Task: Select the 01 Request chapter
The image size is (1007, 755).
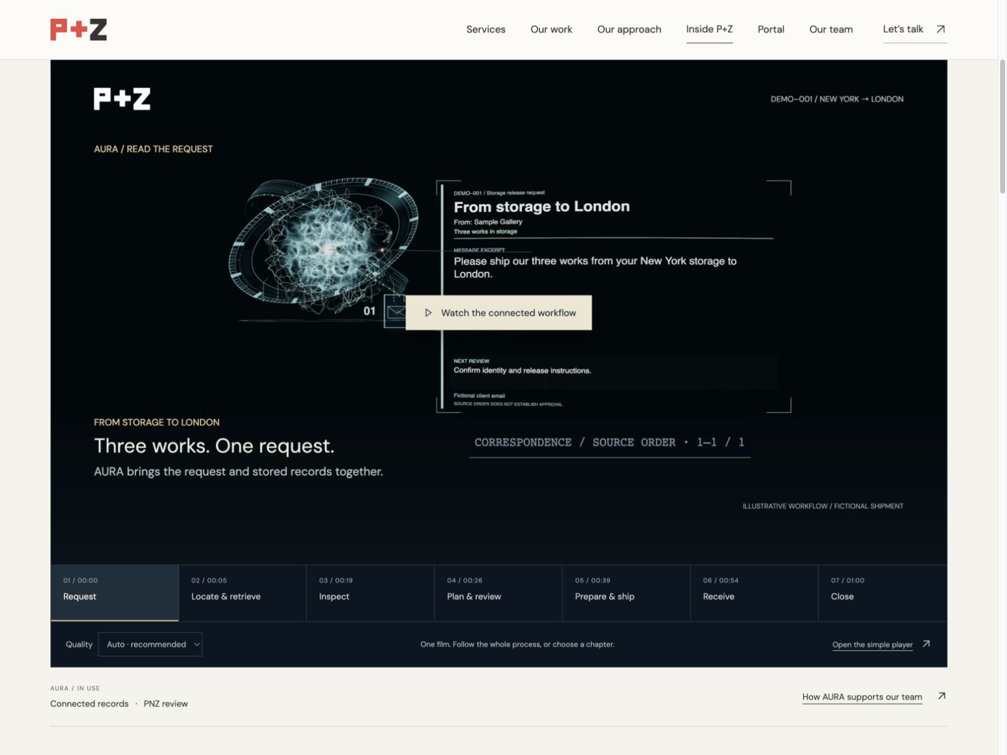Action: 115,593
